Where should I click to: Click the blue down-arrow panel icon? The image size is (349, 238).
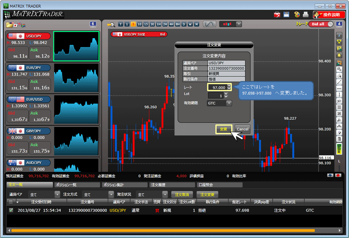click(330, 176)
